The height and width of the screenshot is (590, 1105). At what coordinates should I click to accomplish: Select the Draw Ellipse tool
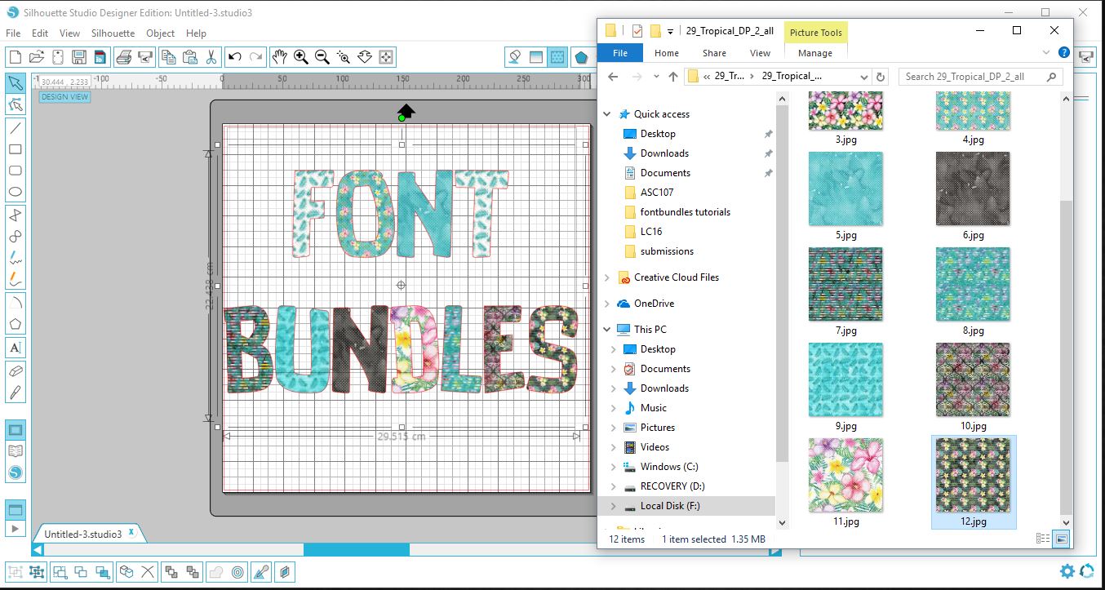[x=14, y=191]
